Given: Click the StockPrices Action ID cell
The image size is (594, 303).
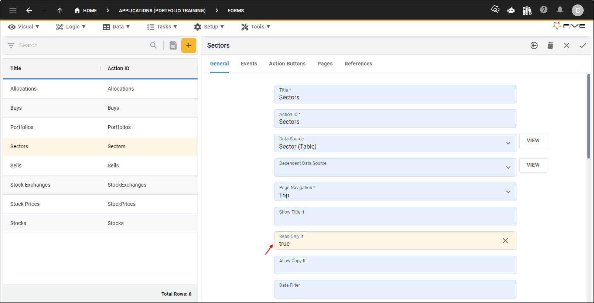Looking at the screenshot, I should (x=122, y=204).
